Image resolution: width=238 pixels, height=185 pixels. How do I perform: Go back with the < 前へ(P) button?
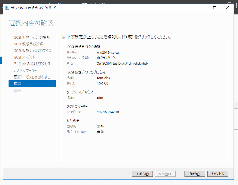pos(142,174)
